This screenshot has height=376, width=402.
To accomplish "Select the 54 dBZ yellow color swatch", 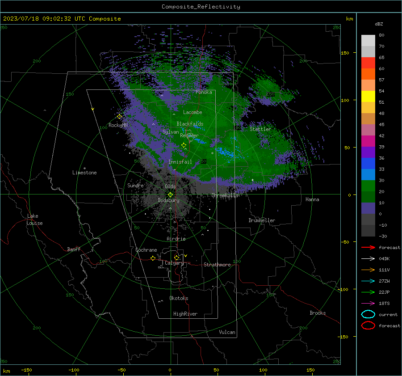I will [368, 96].
